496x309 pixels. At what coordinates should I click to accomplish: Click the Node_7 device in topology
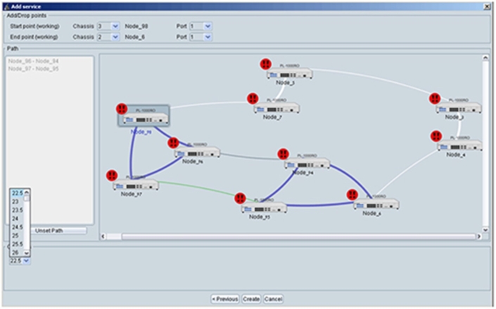(x=276, y=108)
